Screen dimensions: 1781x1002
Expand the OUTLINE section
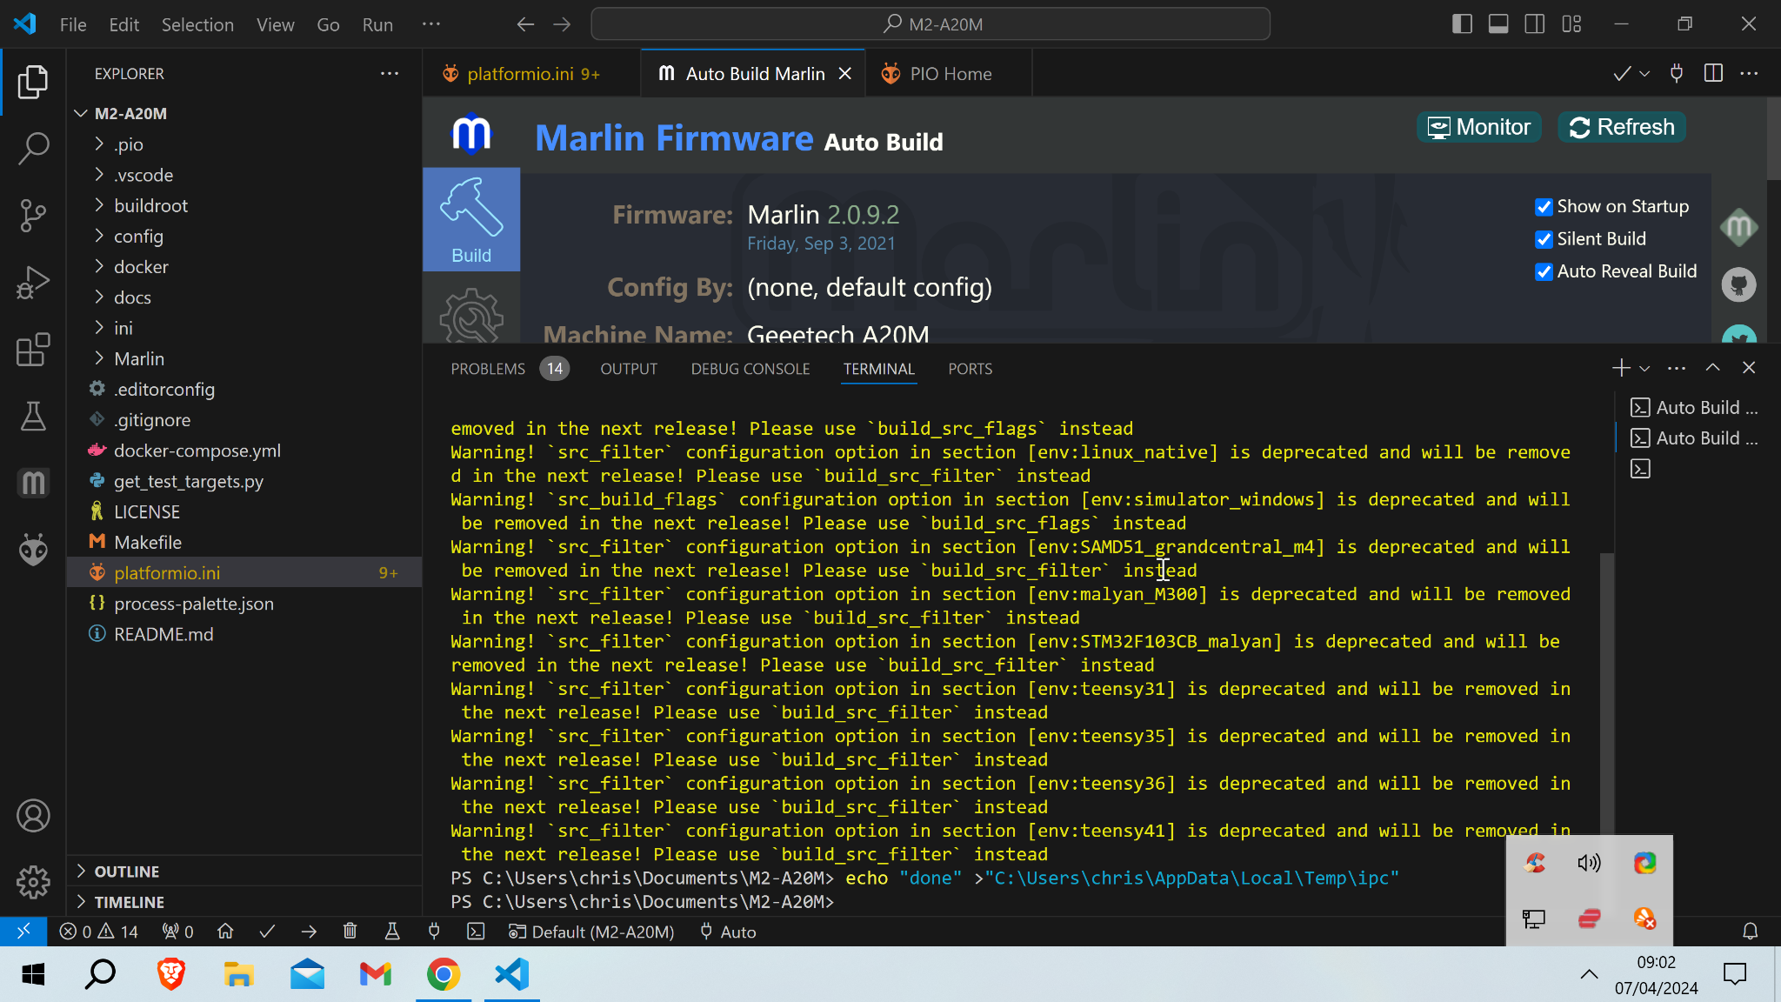(x=127, y=871)
